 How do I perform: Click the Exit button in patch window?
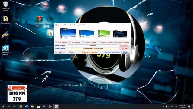click(60, 52)
